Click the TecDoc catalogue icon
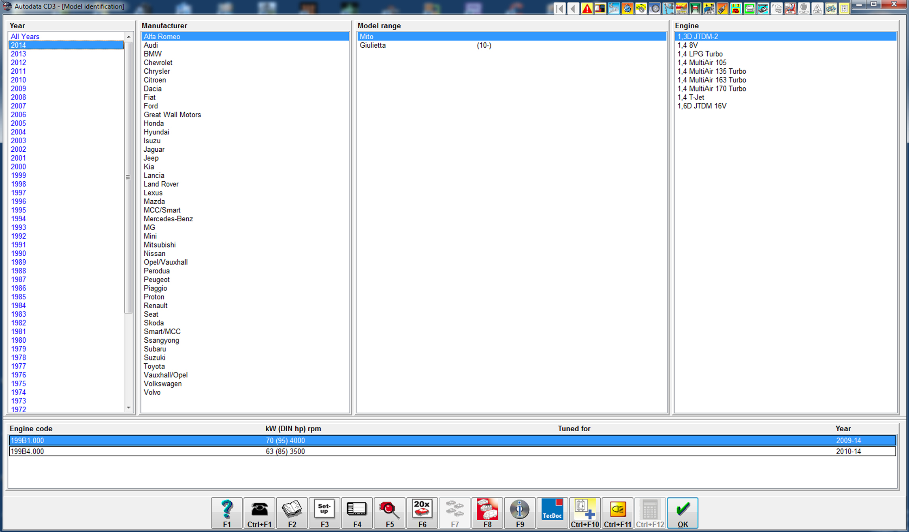The width and height of the screenshot is (909, 532). pos(552,513)
